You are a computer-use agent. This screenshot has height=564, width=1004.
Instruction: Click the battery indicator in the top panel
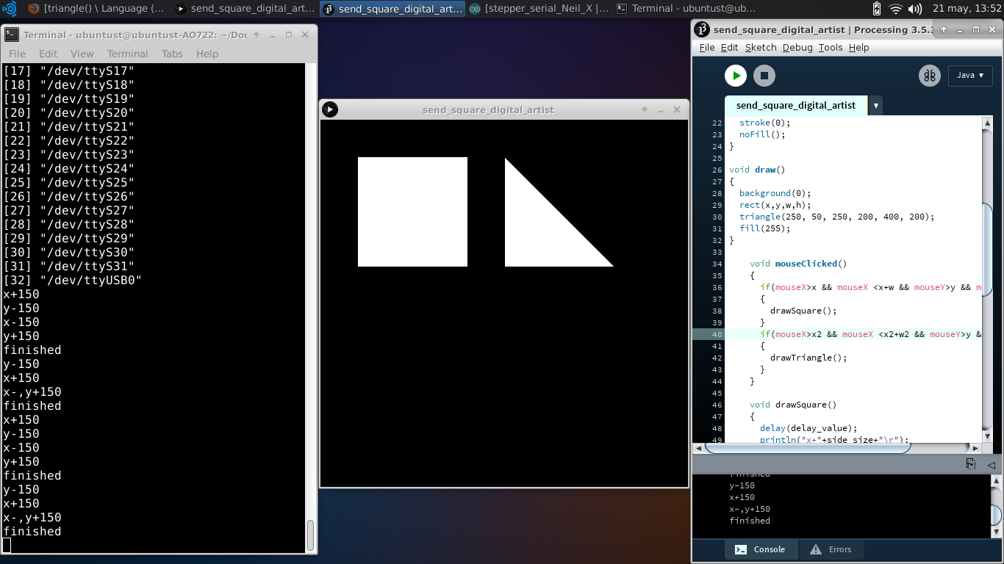tap(877, 9)
